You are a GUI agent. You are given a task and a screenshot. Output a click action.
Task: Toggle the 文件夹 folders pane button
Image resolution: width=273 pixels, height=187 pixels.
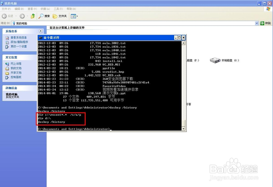coord(60,16)
